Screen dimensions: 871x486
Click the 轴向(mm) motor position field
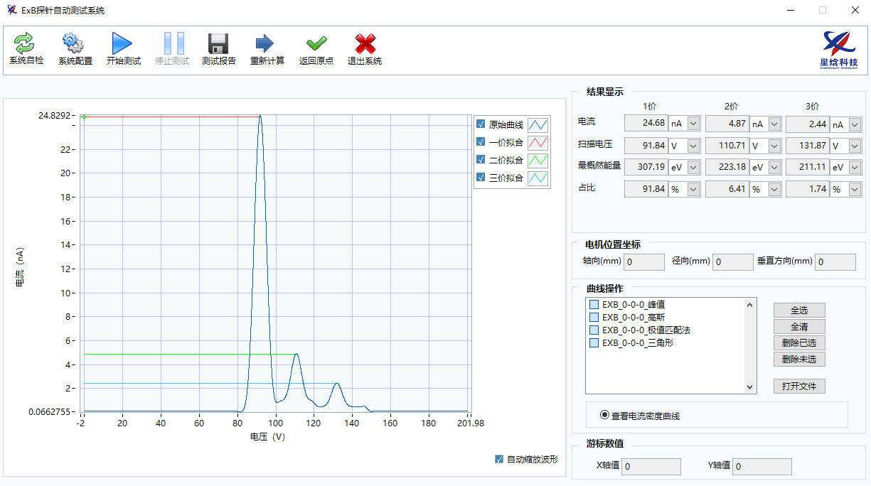tap(643, 262)
